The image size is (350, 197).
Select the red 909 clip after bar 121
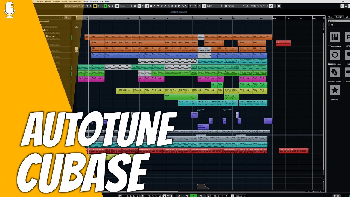point(283,43)
